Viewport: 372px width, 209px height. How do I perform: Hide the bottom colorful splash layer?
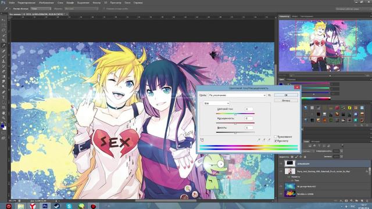point(281,194)
